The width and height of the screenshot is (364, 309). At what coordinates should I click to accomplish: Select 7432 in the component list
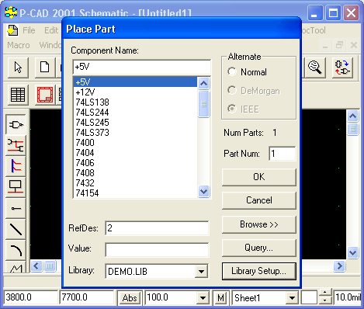click(x=136, y=183)
